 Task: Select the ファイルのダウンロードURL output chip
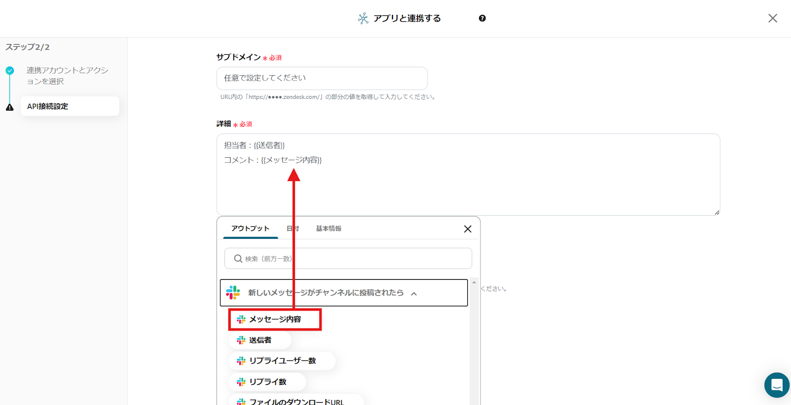pyautogui.click(x=297, y=400)
